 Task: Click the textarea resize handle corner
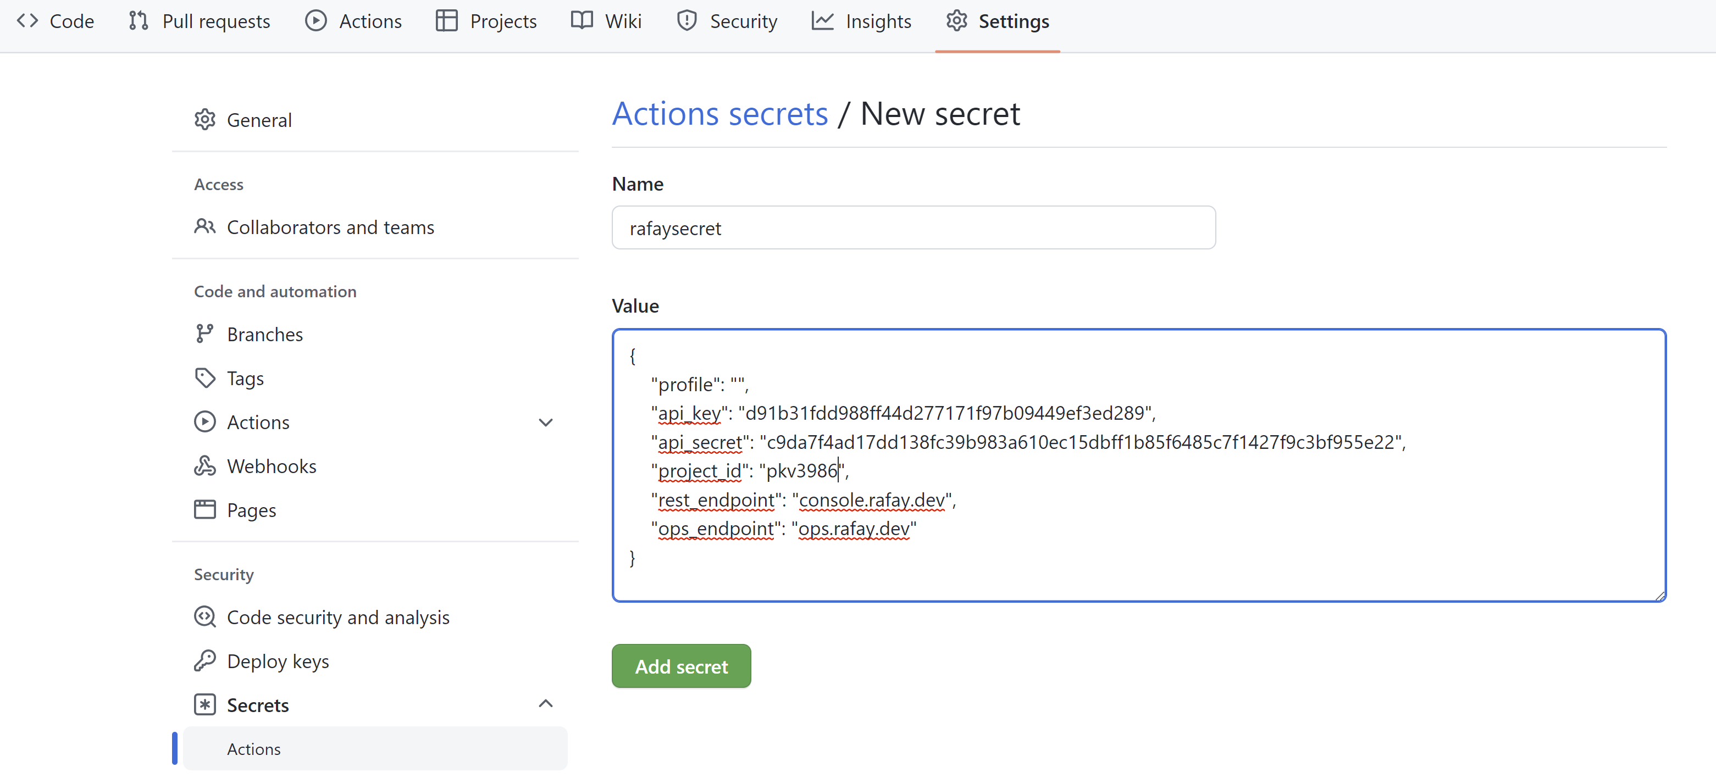1659,596
